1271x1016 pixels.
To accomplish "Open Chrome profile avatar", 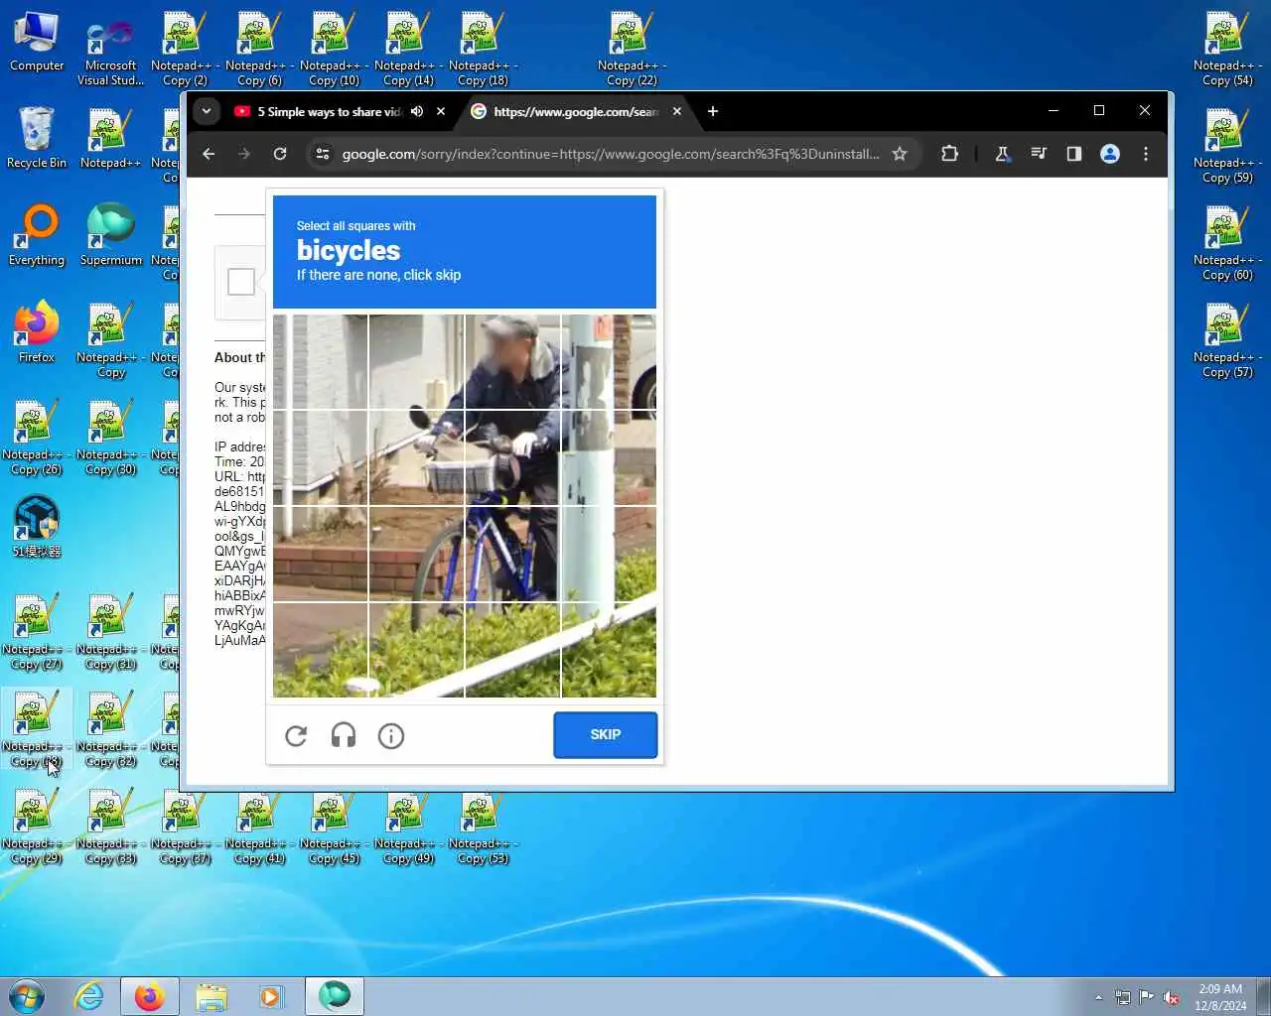I will 1110,154.
